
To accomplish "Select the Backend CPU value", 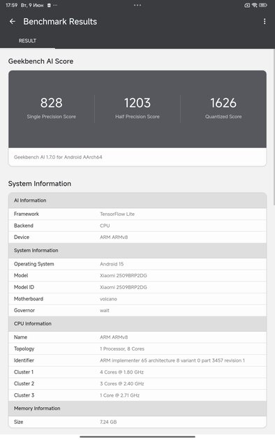I will tap(105, 226).
